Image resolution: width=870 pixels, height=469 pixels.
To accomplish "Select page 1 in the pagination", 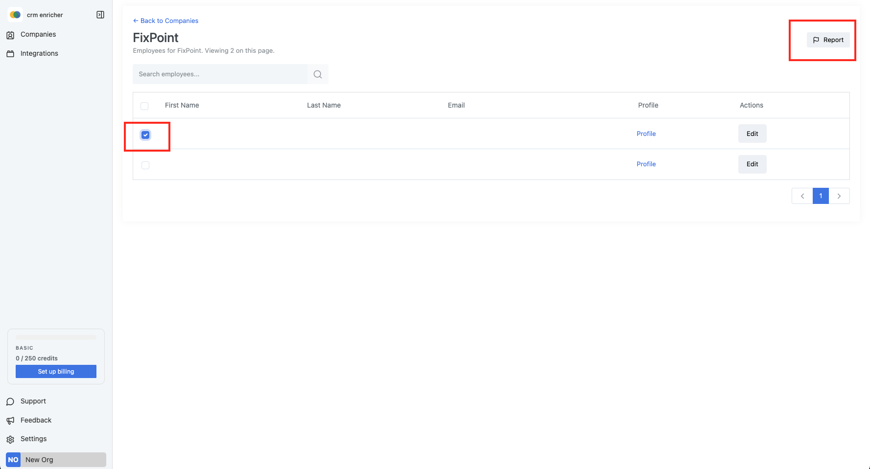I will [x=821, y=196].
